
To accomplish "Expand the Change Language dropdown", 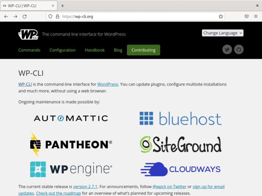I will coord(222,33).
